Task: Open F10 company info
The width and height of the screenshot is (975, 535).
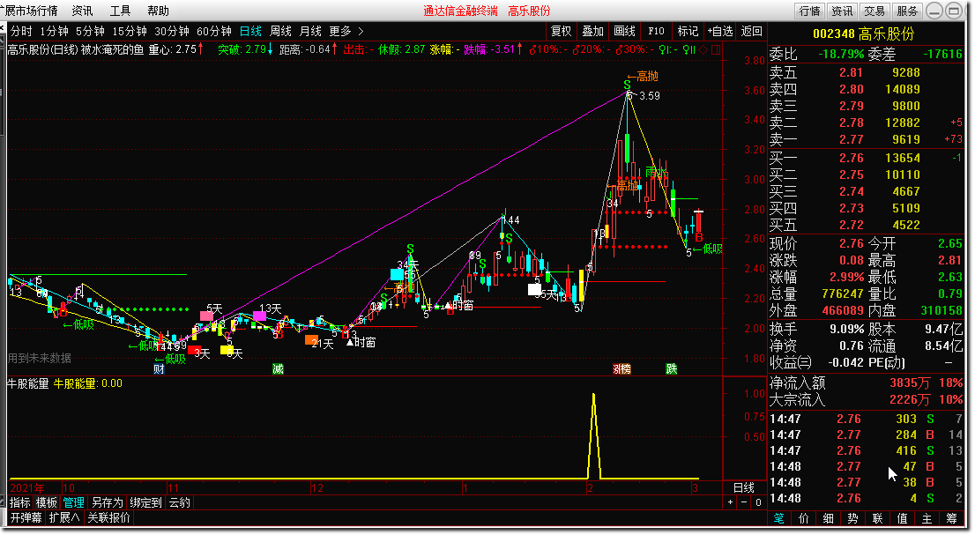Action: click(656, 31)
